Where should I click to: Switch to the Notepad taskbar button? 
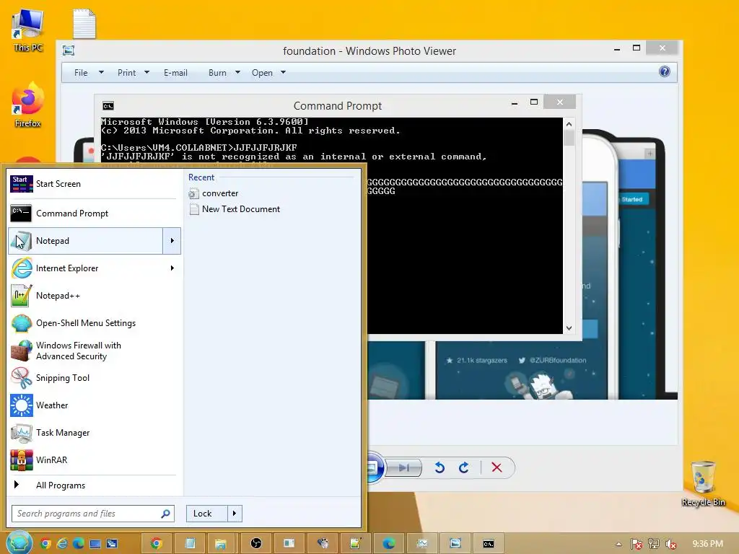[x=190, y=544]
